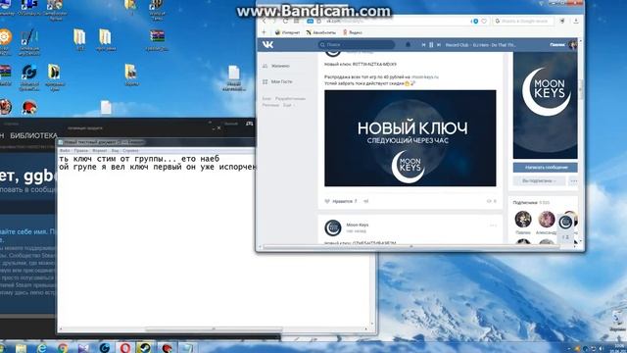Open file explorer folder in taskbar
627x353 pixels.
(21, 348)
